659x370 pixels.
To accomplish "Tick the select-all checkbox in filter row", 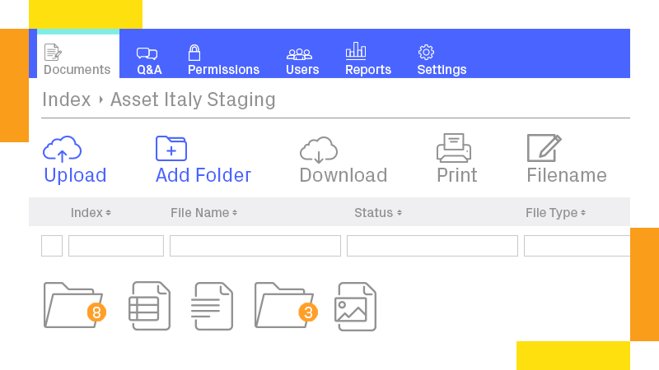I will (52, 246).
